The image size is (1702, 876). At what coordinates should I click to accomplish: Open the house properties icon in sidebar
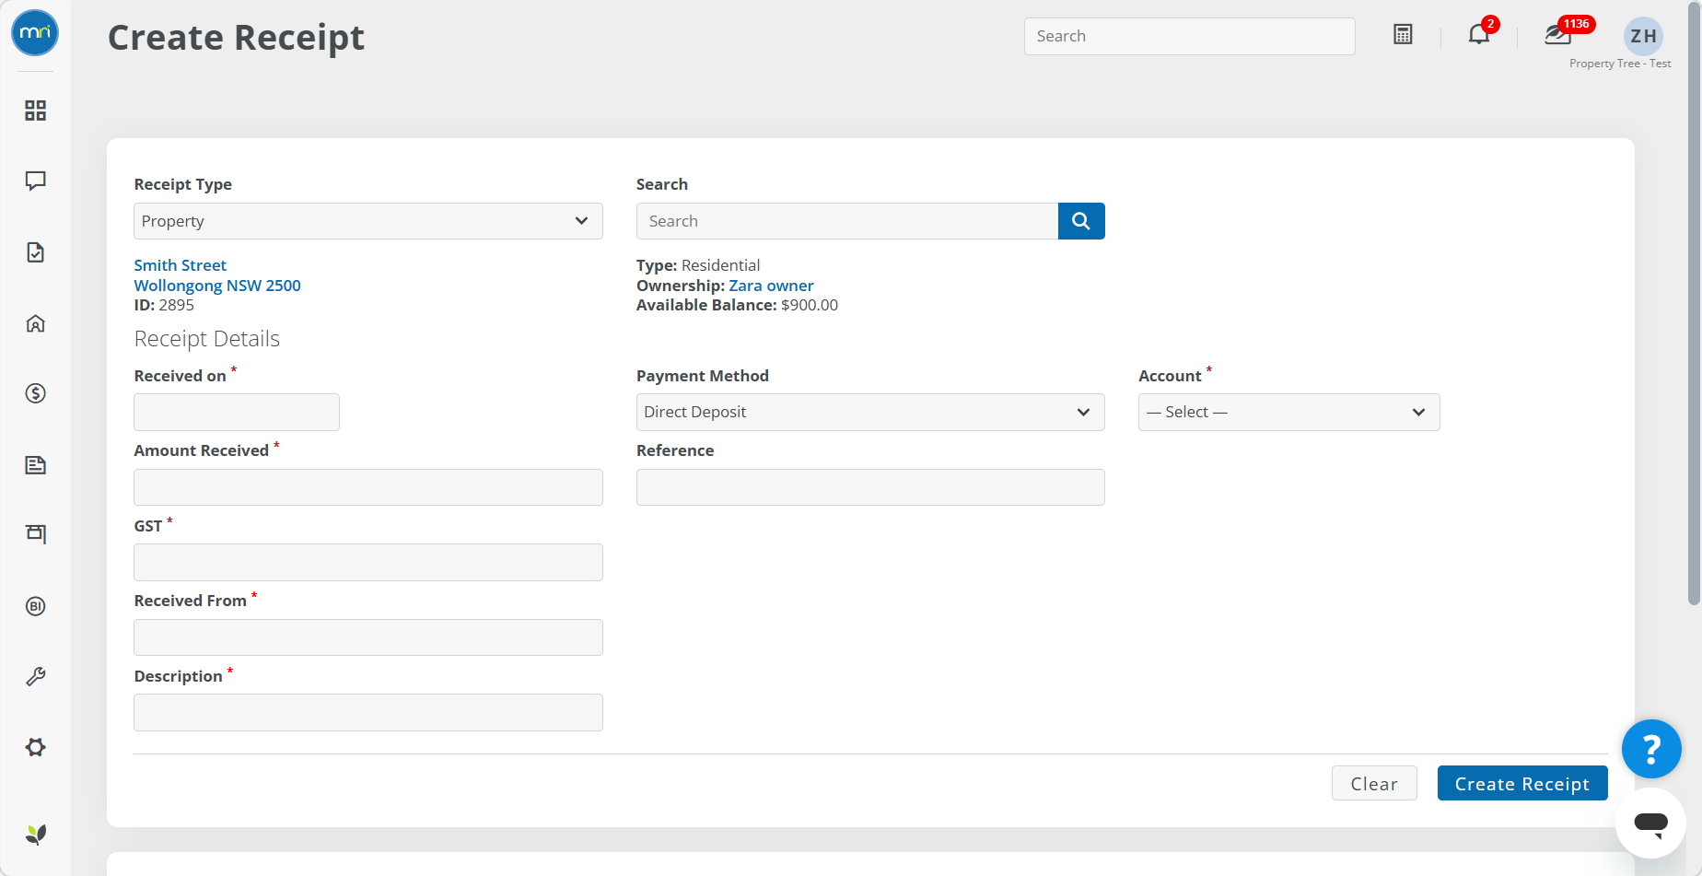(x=35, y=323)
